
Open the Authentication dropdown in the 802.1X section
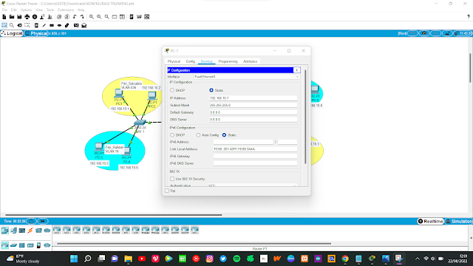pos(253,185)
